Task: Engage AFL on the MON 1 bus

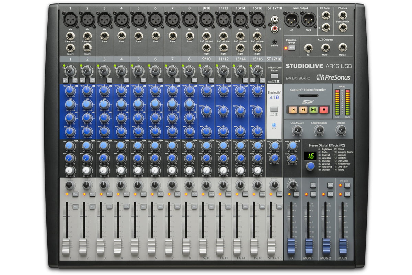Action: coord(313,185)
